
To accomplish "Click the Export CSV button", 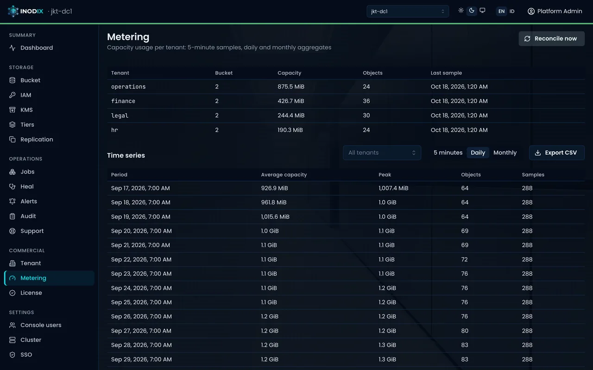I will (557, 153).
